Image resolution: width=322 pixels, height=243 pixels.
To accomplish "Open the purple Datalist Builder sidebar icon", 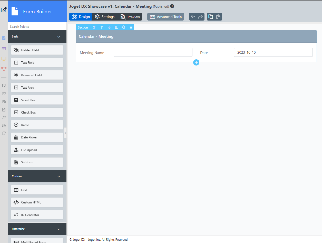I will (4, 49).
